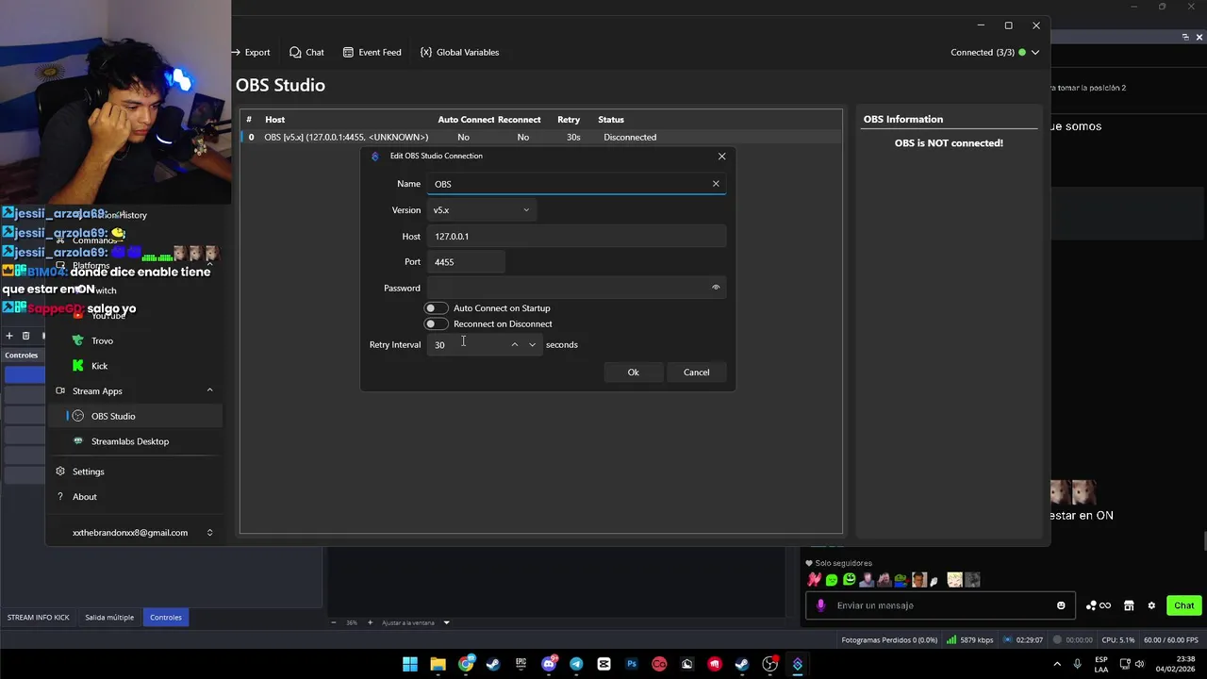Viewport: 1207px width, 679px height.
Task: Open Kick platform in sidebar
Action: [99, 366]
